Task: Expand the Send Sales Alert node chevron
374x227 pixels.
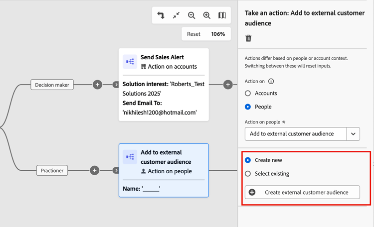Action: (116, 85)
